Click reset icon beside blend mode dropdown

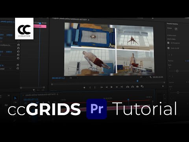pyautogui.click(x=18, y=68)
